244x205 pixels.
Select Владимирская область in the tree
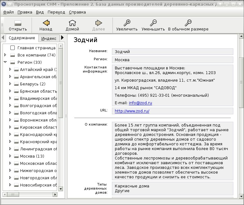(38, 99)
